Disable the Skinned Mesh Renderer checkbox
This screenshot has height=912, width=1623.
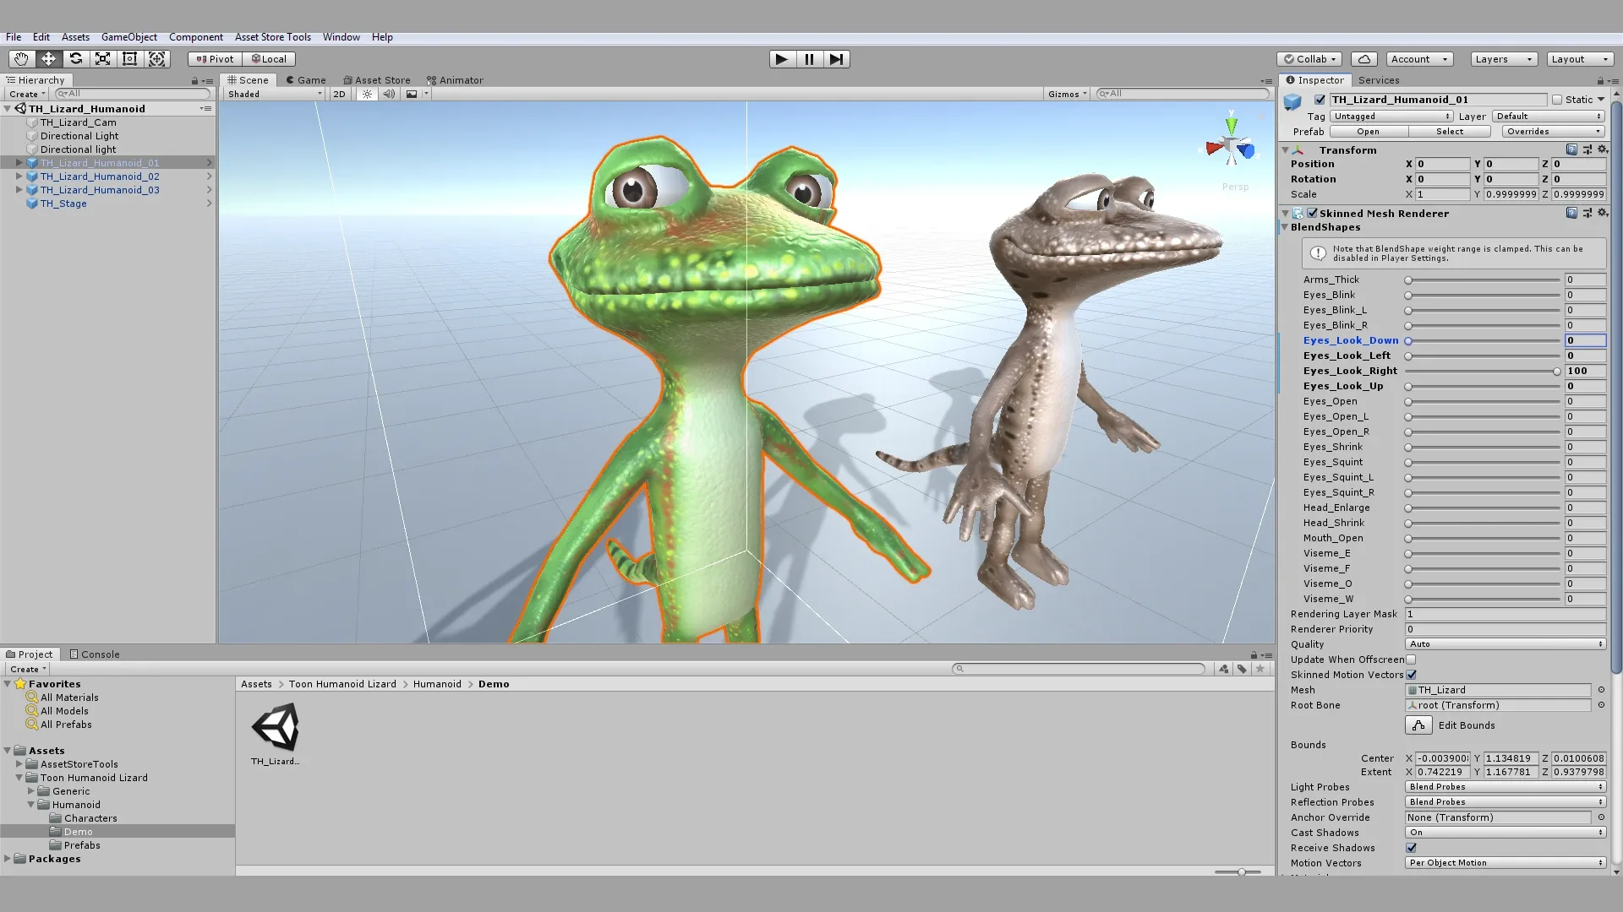pos(1313,213)
